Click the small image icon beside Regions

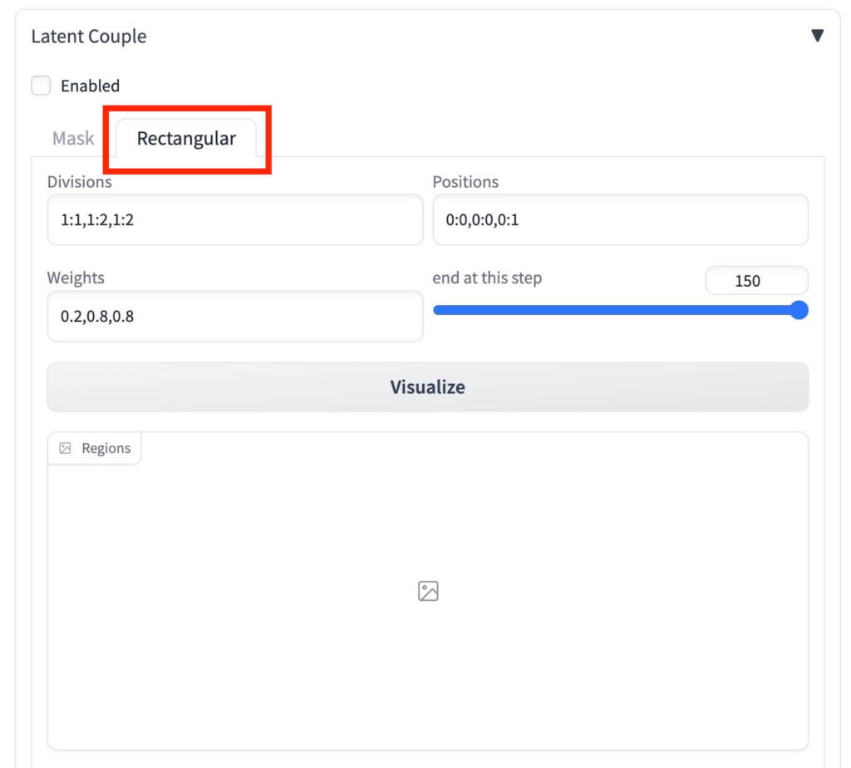(x=65, y=448)
